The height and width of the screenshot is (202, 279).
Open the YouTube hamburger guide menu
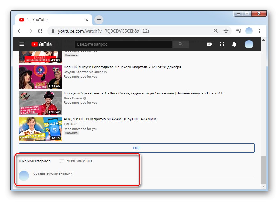[22, 44]
